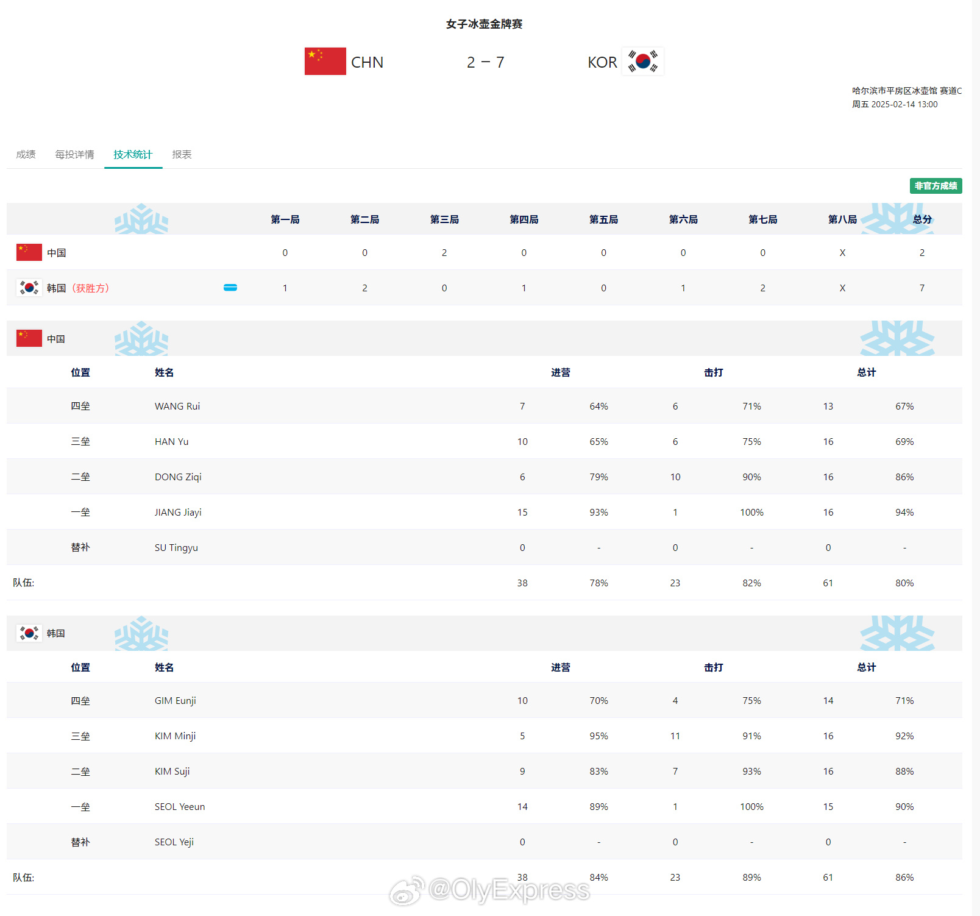Click the China flag in the match header

point(325,62)
